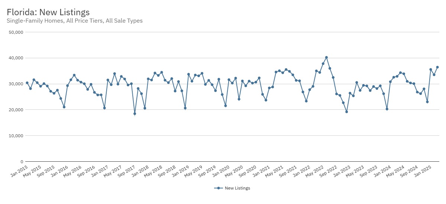
Task: Click the 0 y-axis label
Action: tap(22, 162)
